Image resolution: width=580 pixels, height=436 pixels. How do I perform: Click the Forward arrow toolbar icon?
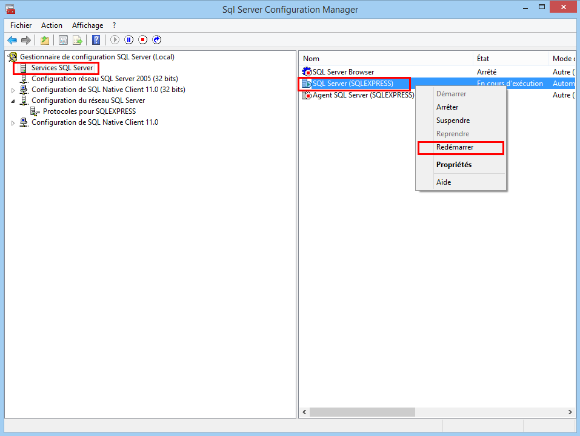pyautogui.click(x=26, y=40)
